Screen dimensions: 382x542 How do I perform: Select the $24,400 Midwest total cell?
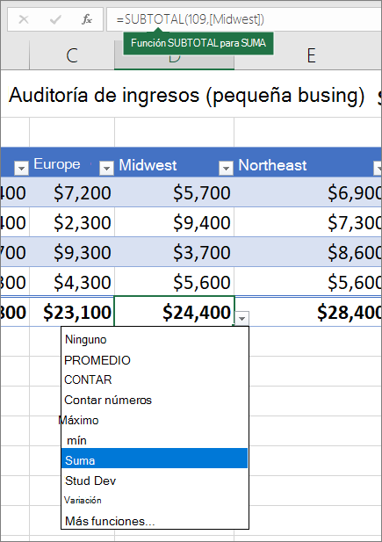pyautogui.click(x=174, y=312)
